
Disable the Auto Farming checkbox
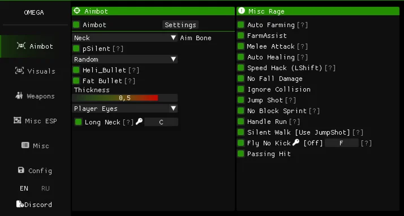pyautogui.click(x=240, y=25)
